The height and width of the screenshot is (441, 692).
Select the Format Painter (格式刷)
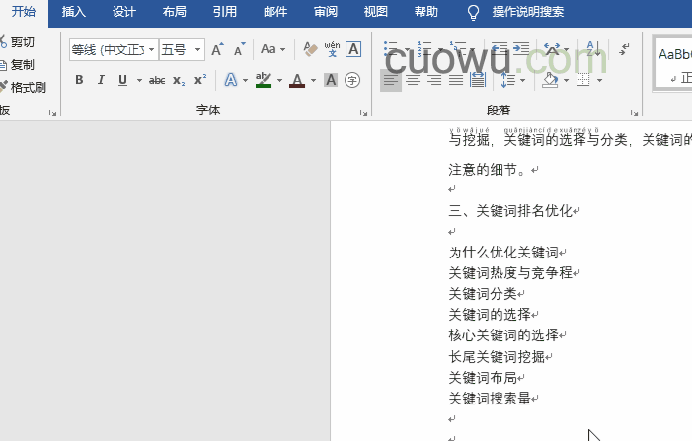[x=23, y=88]
